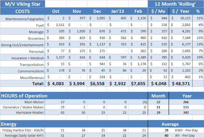Screen dimensions: 204x138
Task: Select January total $ 2,932
Action: (118, 84)
